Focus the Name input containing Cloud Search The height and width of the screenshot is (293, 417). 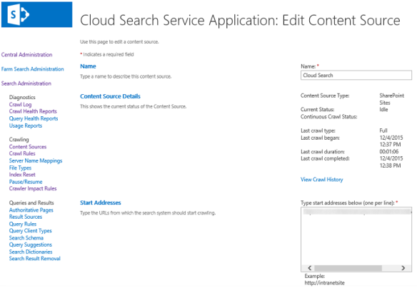point(356,76)
